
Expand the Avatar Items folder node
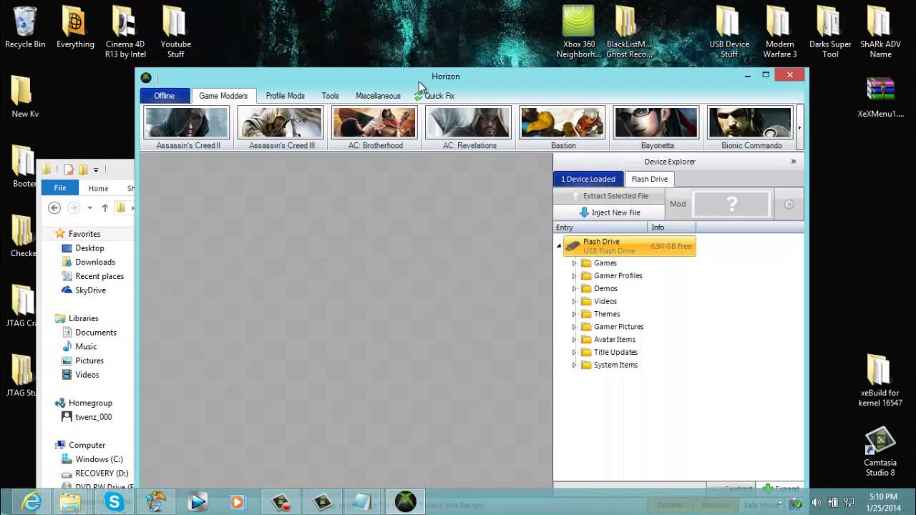pyautogui.click(x=574, y=340)
